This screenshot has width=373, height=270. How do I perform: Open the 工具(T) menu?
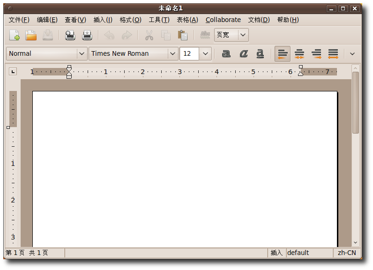(159, 20)
